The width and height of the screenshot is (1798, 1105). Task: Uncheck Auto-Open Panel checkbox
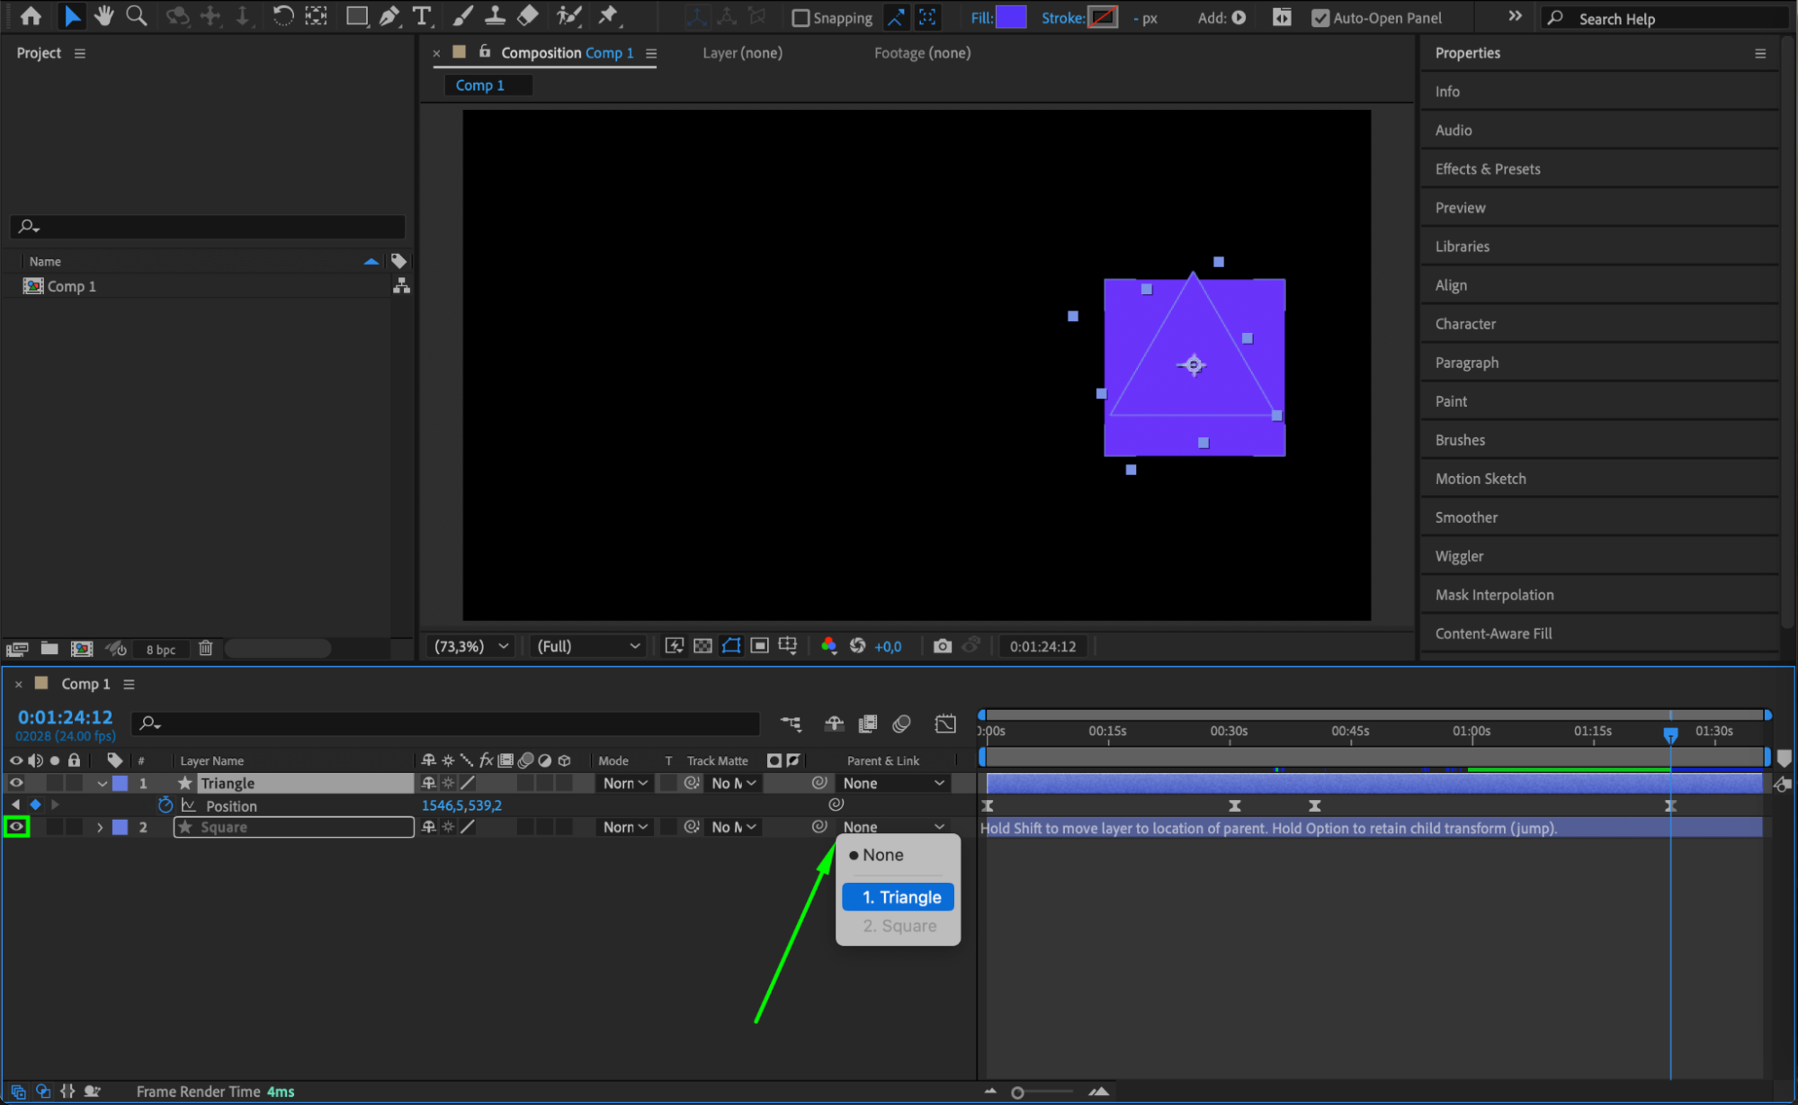(x=1320, y=18)
